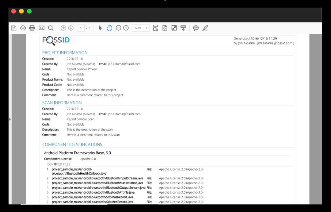Print the document using the printer icon
331x212 pixels.
32,28
